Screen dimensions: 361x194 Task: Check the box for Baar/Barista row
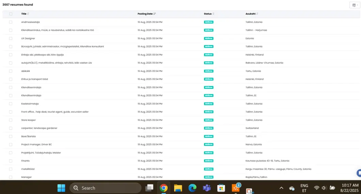(11, 136)
